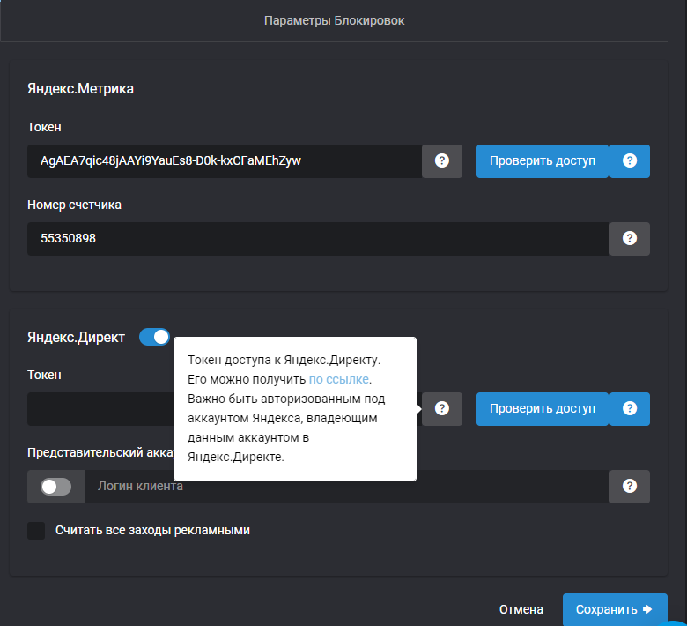Open help for the Yandex.Direct token field
687x626 pixels.
coord(441,409)
